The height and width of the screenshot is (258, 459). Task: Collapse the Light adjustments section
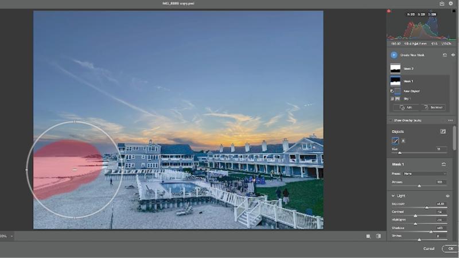(x=393, y=196)
